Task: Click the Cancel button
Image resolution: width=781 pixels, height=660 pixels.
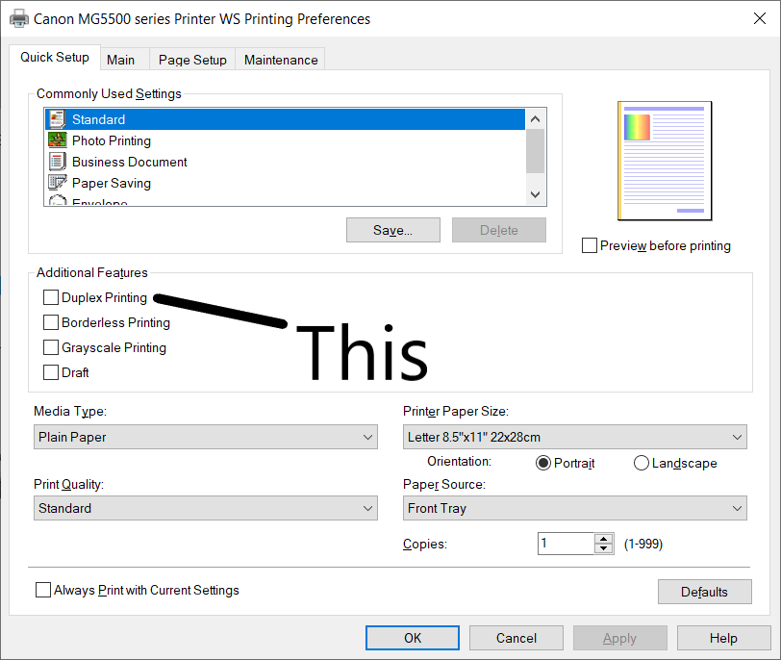Action: pyautogui.click(x=516, y=638)
